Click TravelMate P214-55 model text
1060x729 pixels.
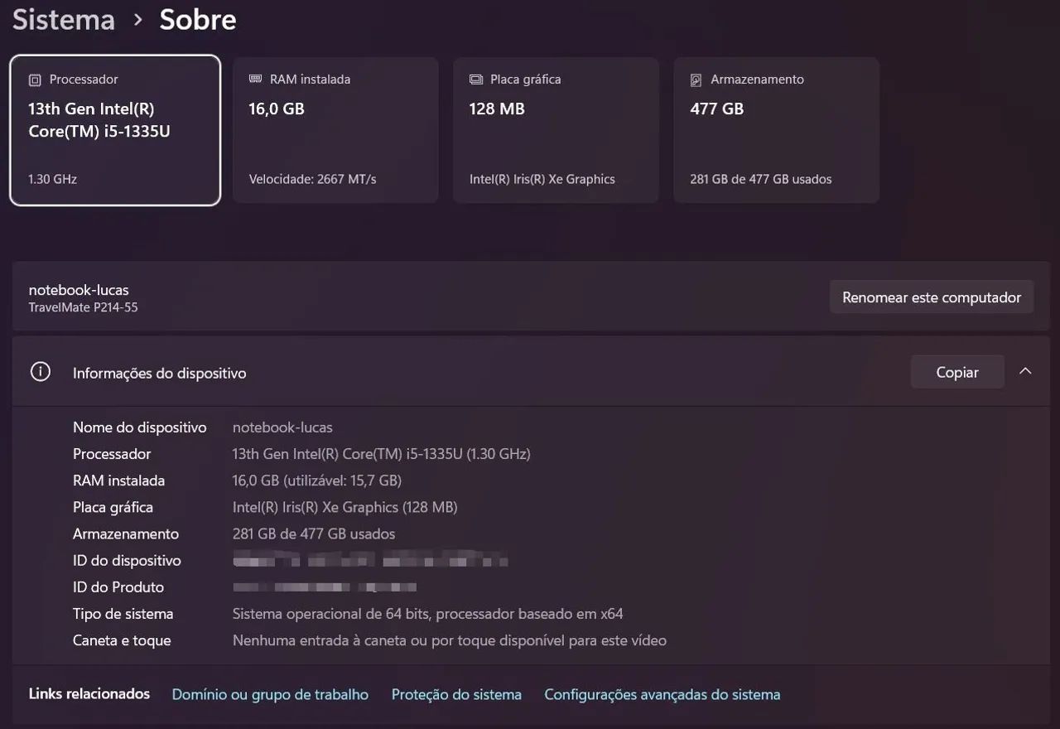point(83,307)
